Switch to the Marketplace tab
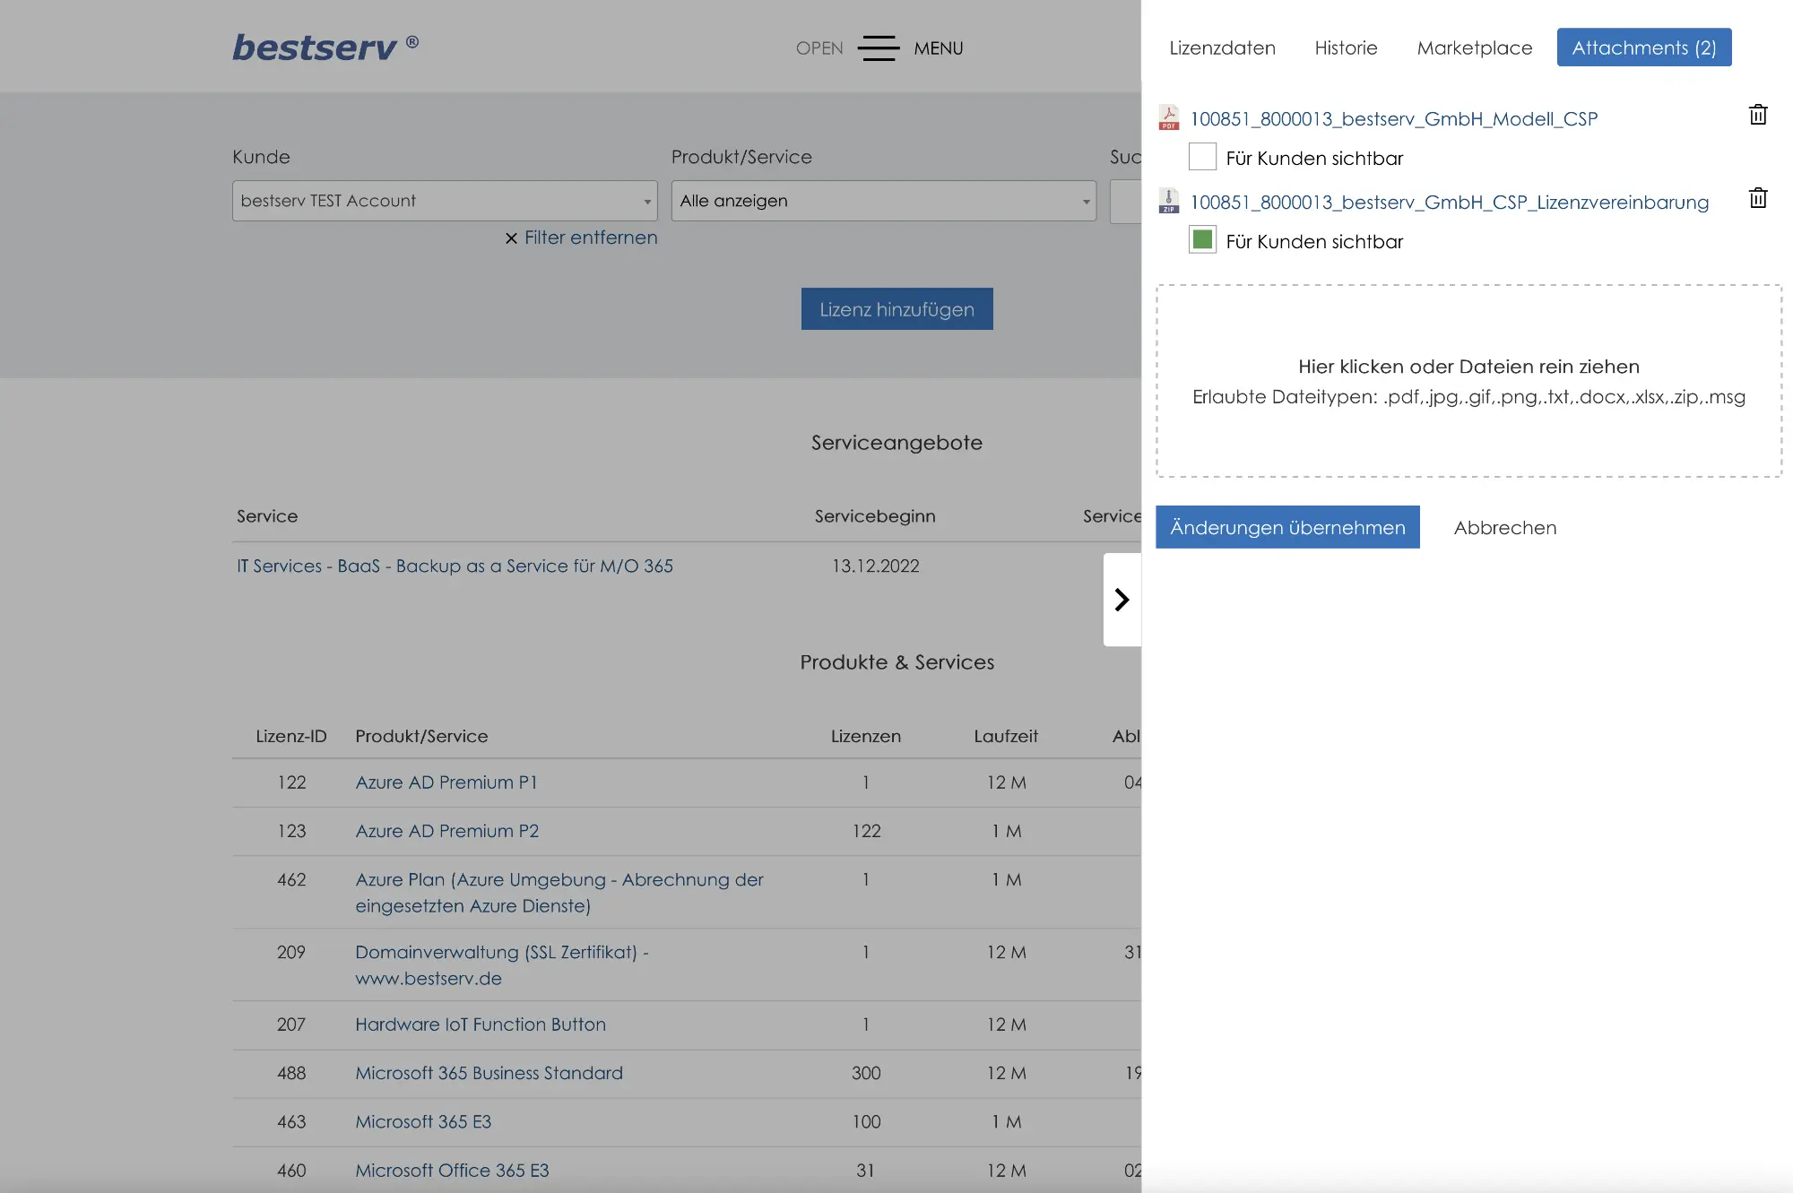1793x1193 pixels. tap(1474, 48)
